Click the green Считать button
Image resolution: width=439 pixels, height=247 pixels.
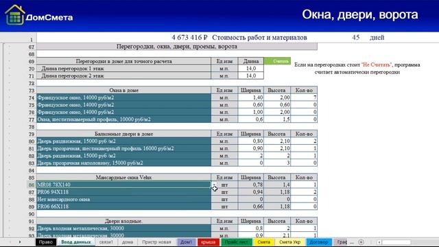tap(277, 61)
